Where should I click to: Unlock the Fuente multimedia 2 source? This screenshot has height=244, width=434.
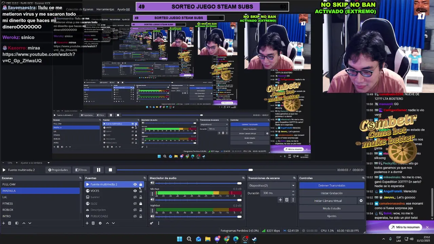pos(141,184)
